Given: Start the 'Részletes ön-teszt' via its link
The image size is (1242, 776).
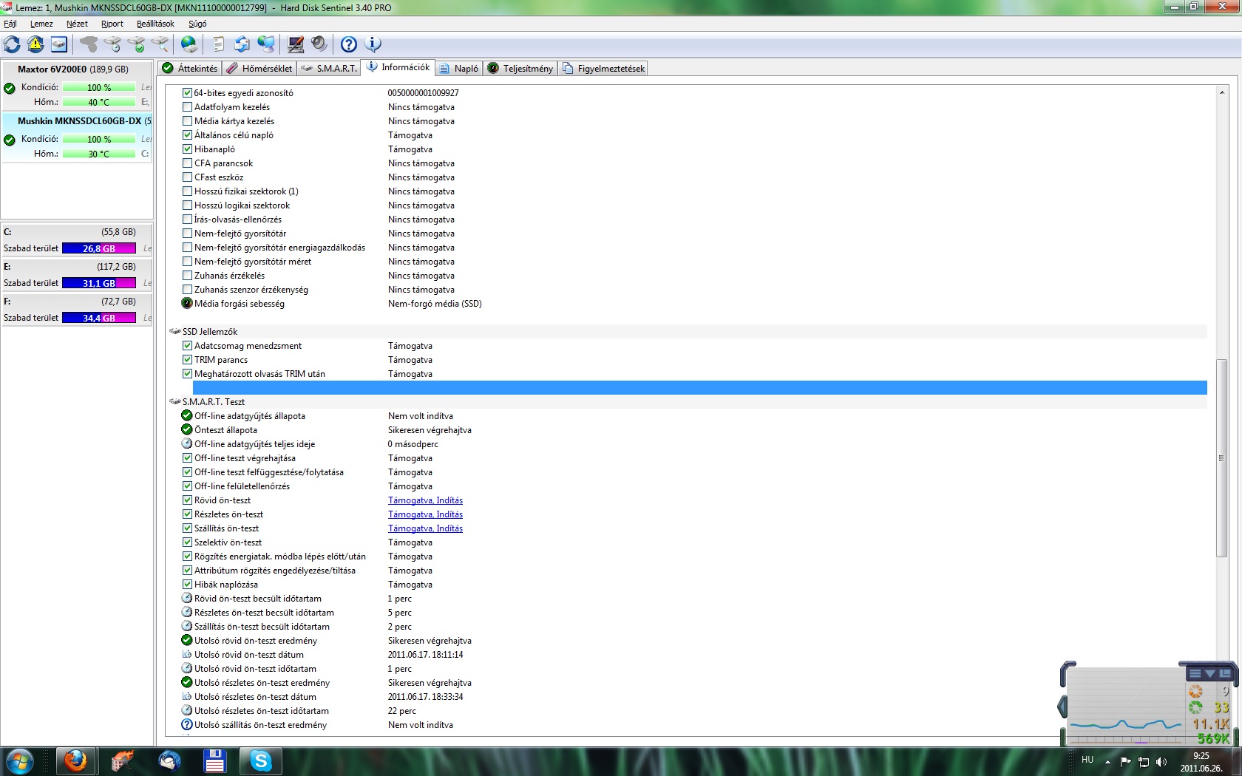Looking at the screenshot, I should coord(425,514).
